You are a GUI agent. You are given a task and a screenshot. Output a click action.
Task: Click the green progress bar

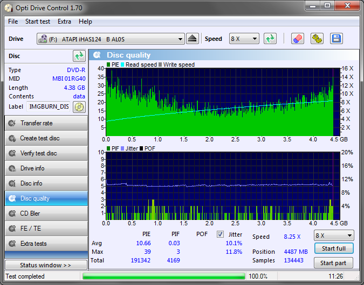click(163, 276)
